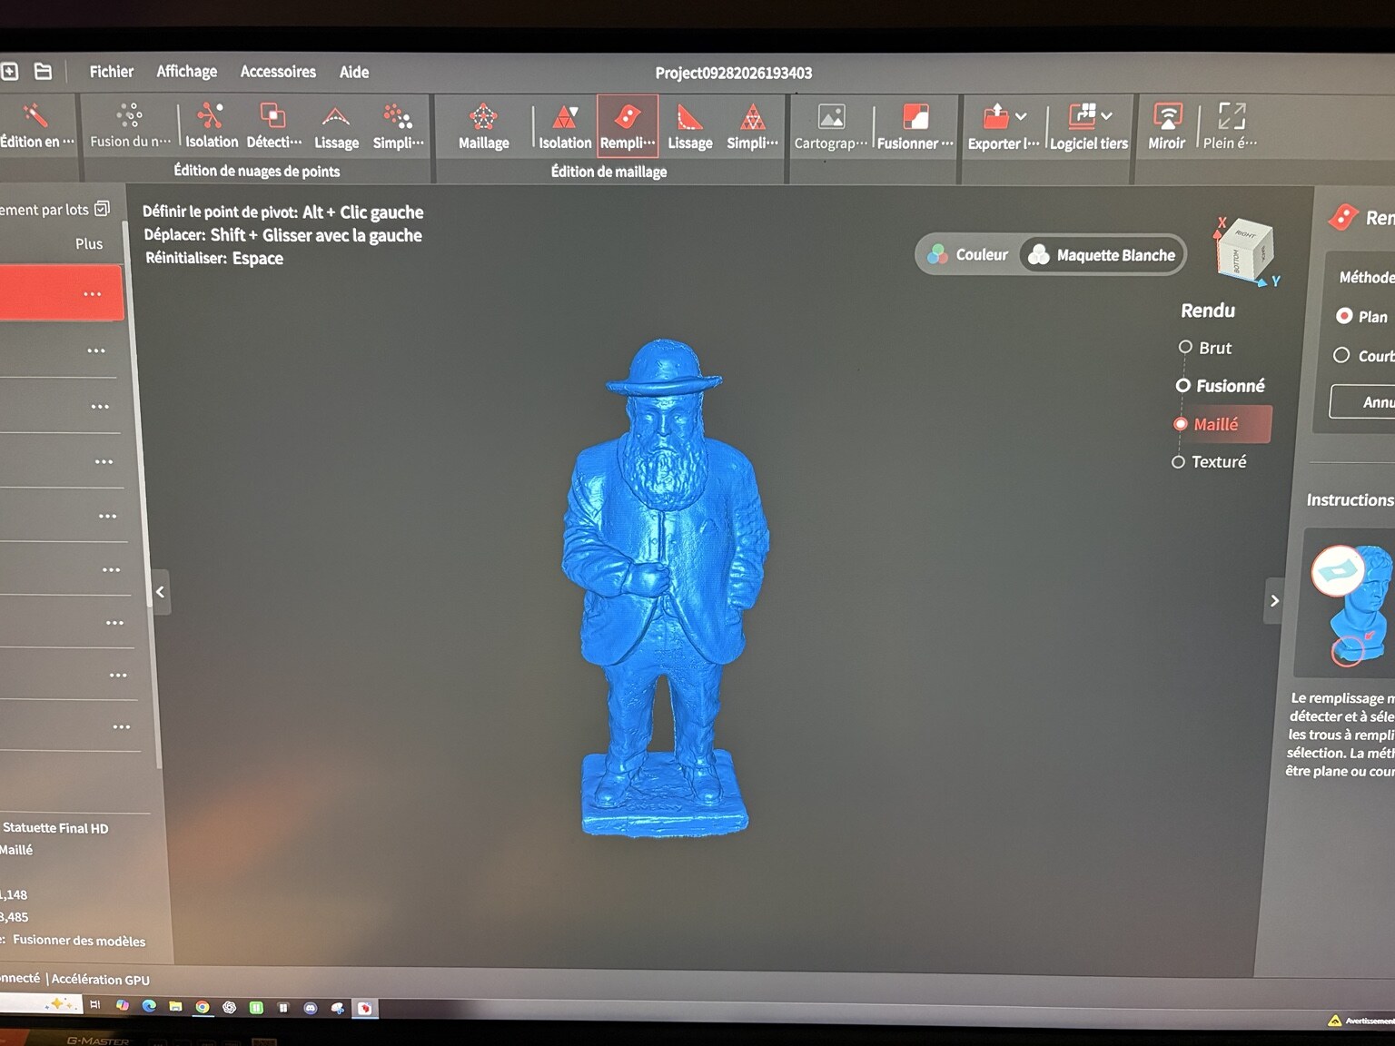Activate the Rempli… hole filling tool
The height and width of the screenshot is (1046, 1395).
[627, 125]
